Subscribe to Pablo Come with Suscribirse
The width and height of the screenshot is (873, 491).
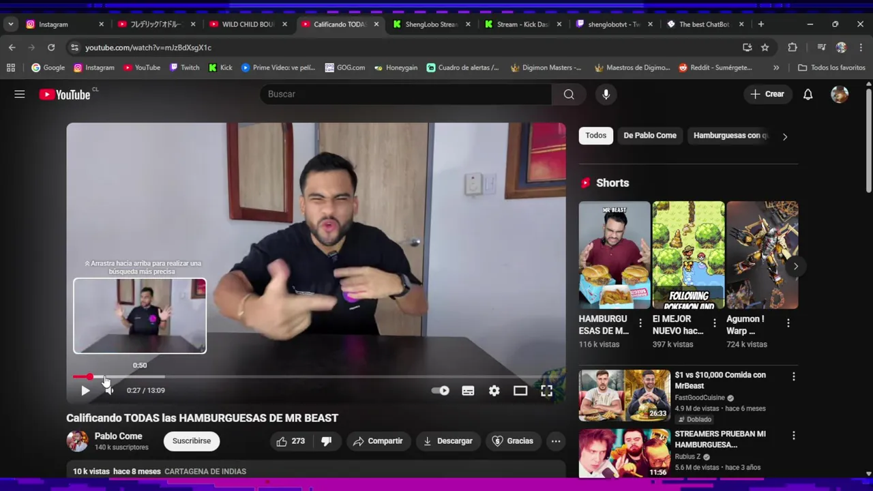click(192, 441)
